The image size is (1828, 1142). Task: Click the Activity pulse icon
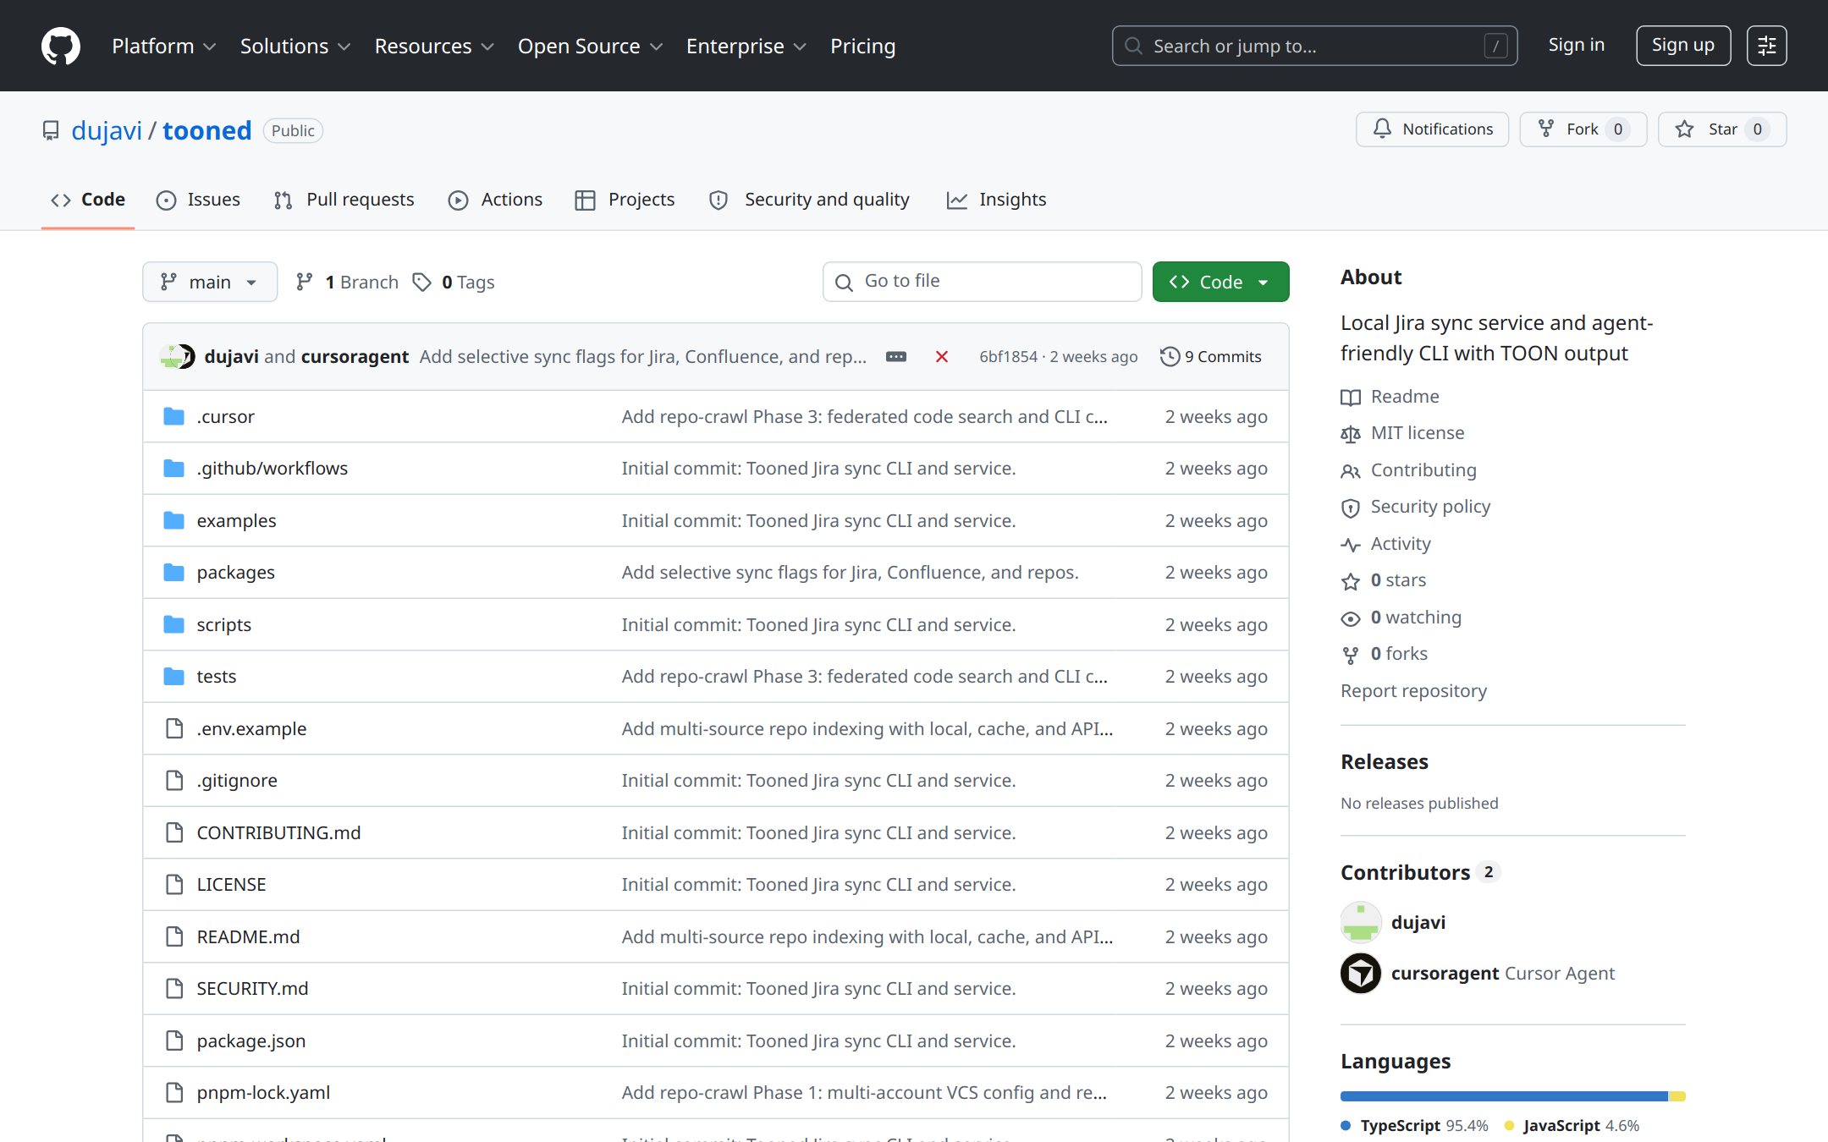point(1351,544)
